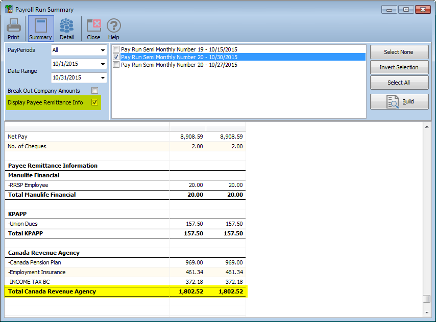Click the Date Range label
Viewport: 436px width, 322px height.
point(22,71)
